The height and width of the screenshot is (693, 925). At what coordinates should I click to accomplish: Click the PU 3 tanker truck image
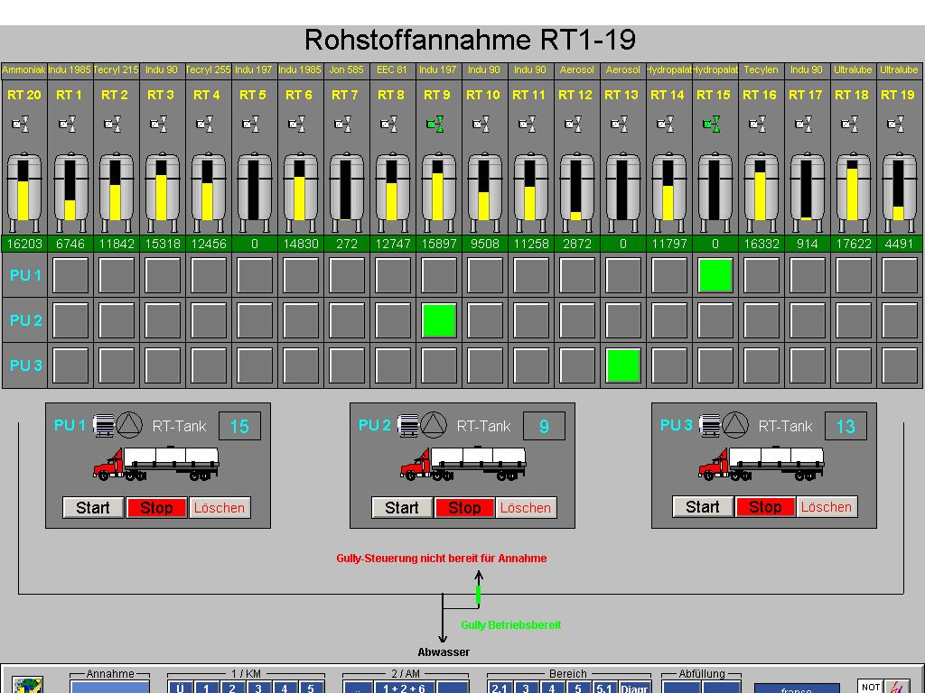(x=761, y=464)
